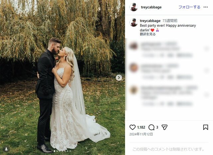Open treycabbage username in caption
The height and width of the screenshot is (155, 213).
pos(150,21)
